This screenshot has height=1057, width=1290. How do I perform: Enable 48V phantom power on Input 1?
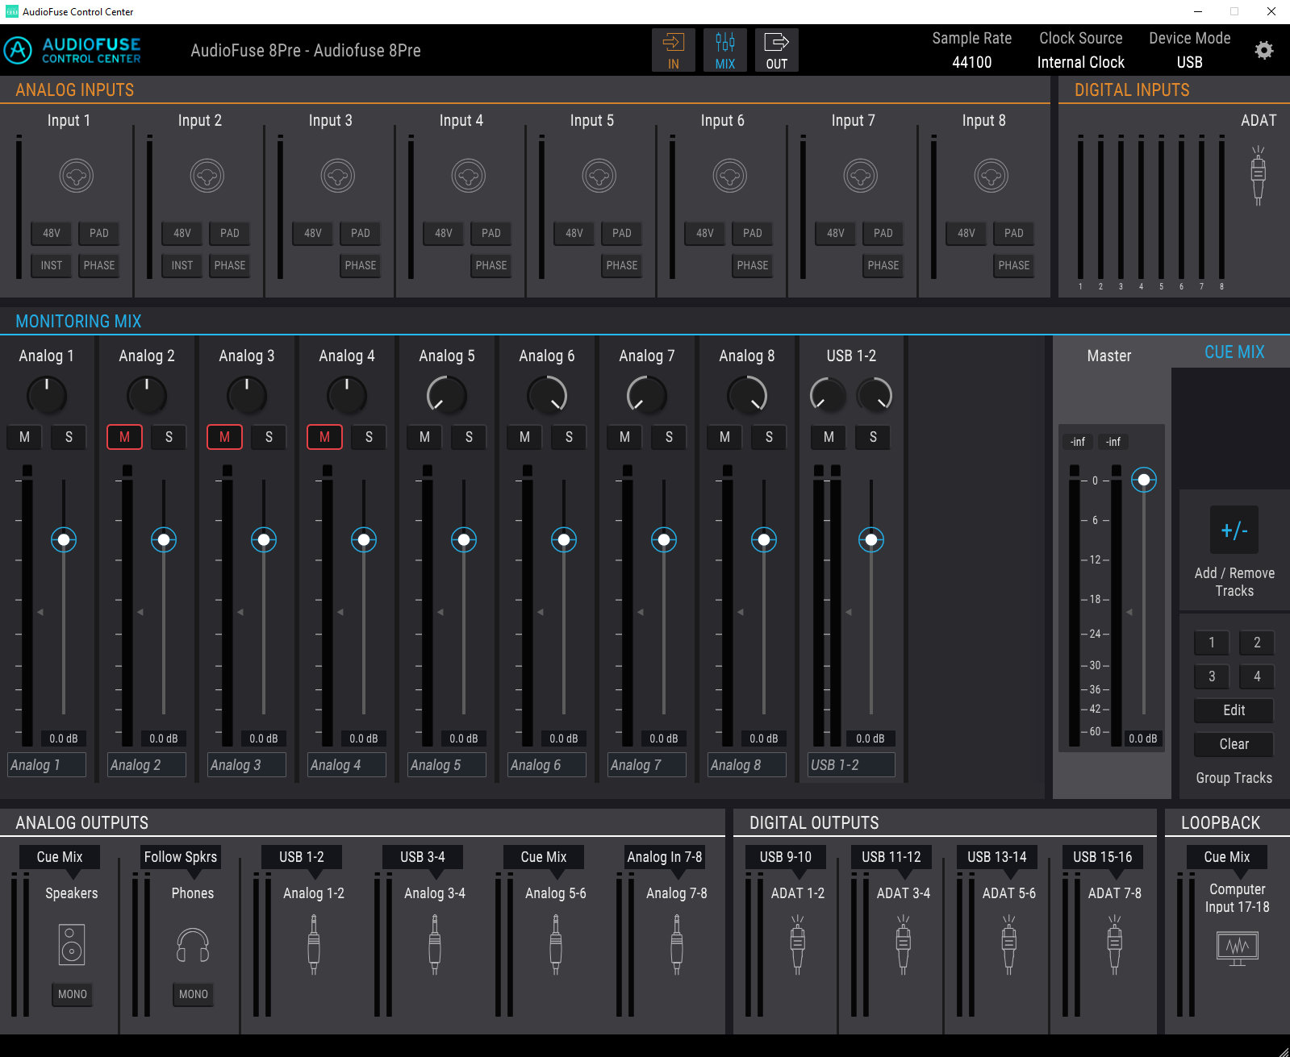click(52, 233)
